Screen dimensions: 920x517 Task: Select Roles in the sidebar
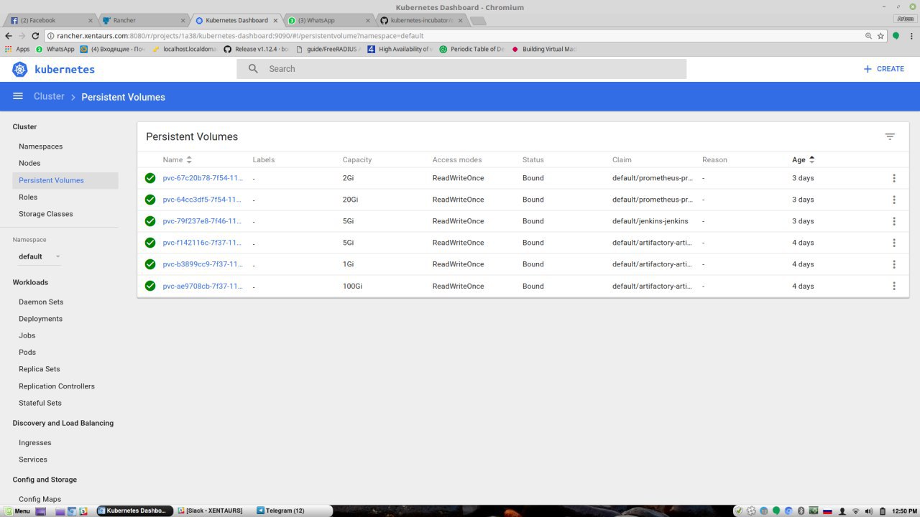click(28, 197)
